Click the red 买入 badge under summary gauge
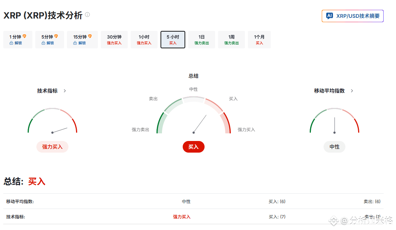Image resolution: width=396 pixels, height=230 pixels. click(194, 147)
